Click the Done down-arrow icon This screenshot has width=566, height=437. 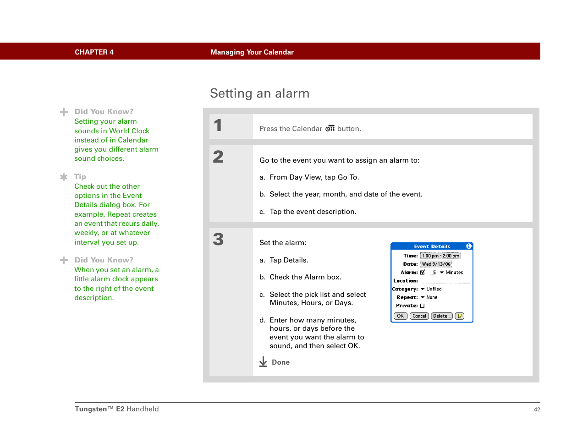(x=263, y=362)
